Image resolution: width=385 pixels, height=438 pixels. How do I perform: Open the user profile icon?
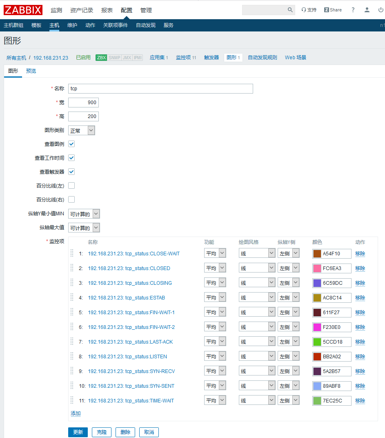click(367, 10)
